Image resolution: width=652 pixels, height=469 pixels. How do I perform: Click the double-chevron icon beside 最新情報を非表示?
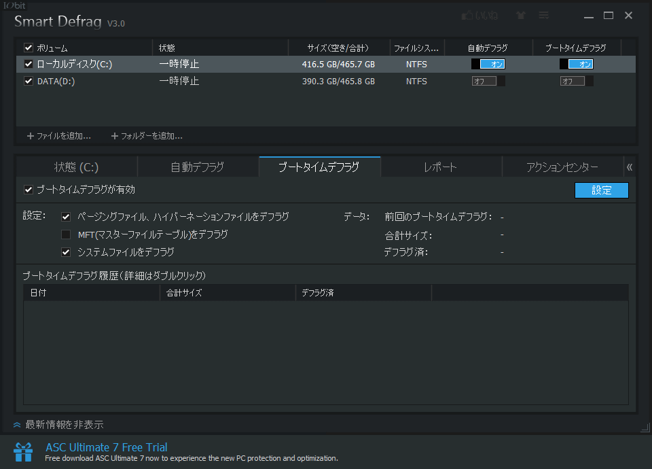pos(17,425)
